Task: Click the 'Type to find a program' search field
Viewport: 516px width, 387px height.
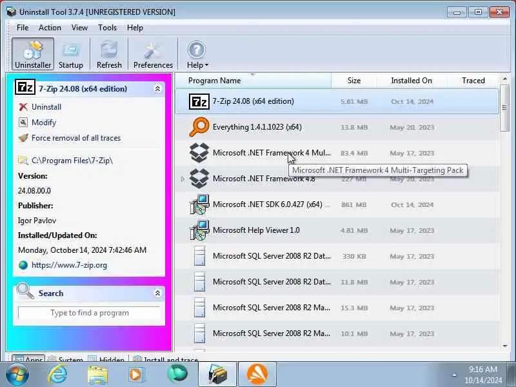Action: coord(90,313)
